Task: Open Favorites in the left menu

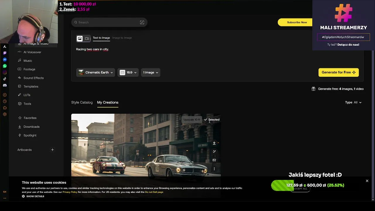Action: pyautogui.click(x=30, y=118)
